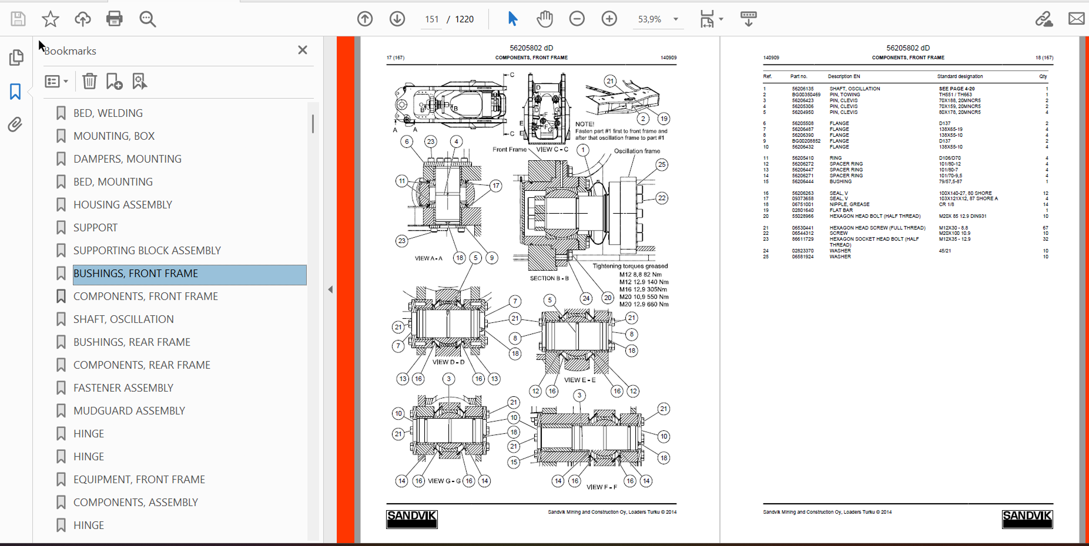1089x546 pixels.
Task: Click the zoom out minus icon
Action: pos(577,19)
